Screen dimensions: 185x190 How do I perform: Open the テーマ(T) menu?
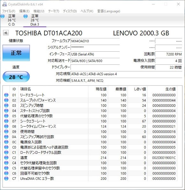54,11
